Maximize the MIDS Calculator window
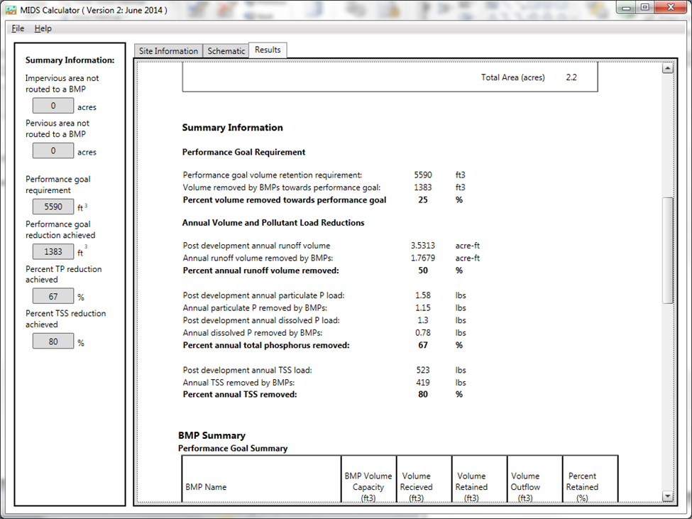This screenshot has width=692, height=519. click(644, 8)
